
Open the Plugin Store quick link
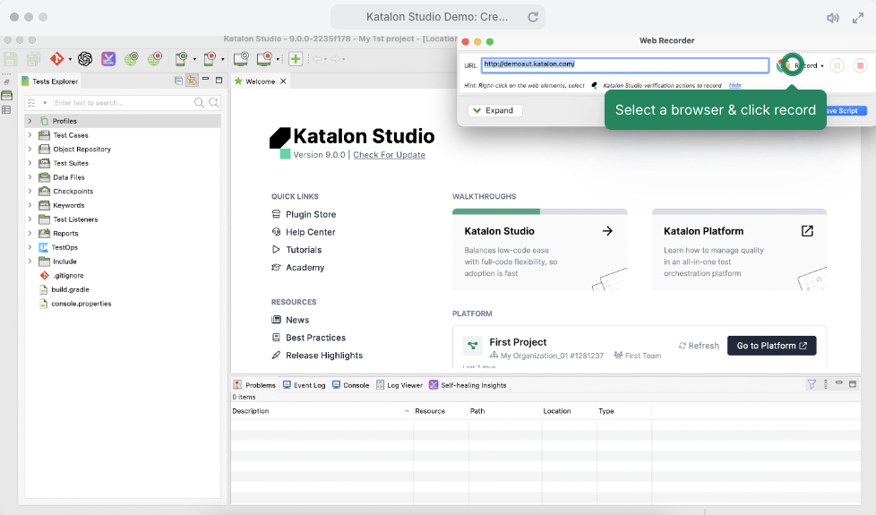click(311, 214)
